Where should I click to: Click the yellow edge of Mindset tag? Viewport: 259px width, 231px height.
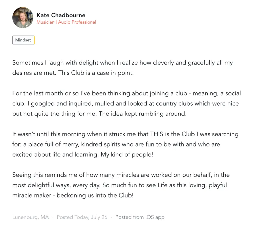(x=34, y=40)
